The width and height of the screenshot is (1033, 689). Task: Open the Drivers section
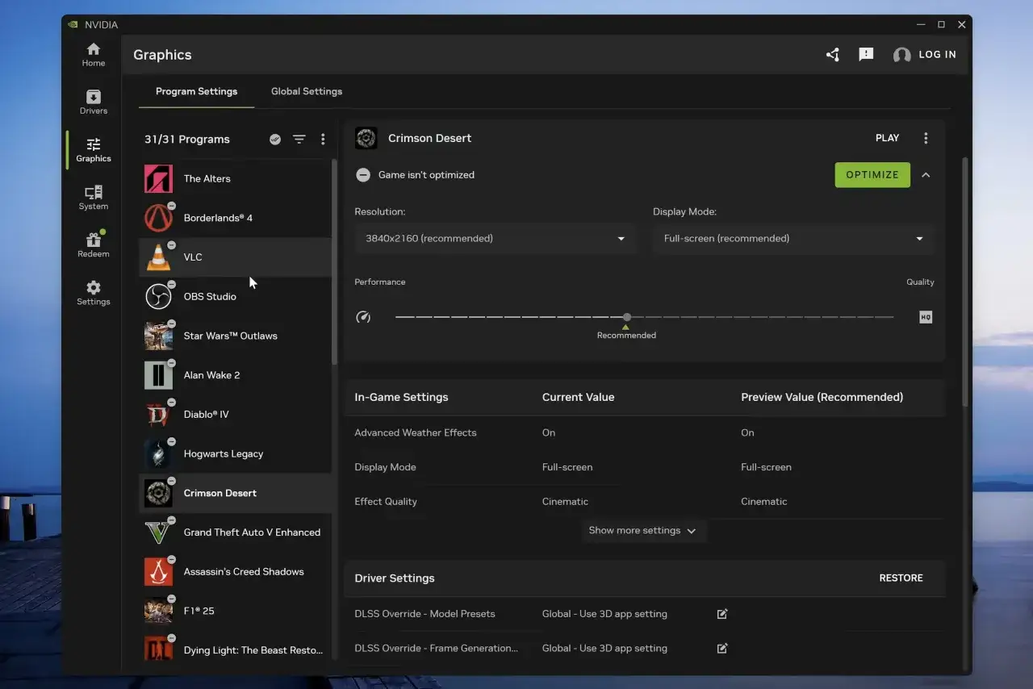94,102
